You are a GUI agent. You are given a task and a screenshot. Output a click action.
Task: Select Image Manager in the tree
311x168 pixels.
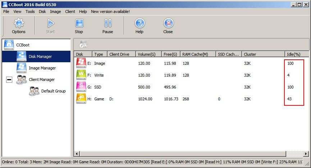(x=42, y=68)
